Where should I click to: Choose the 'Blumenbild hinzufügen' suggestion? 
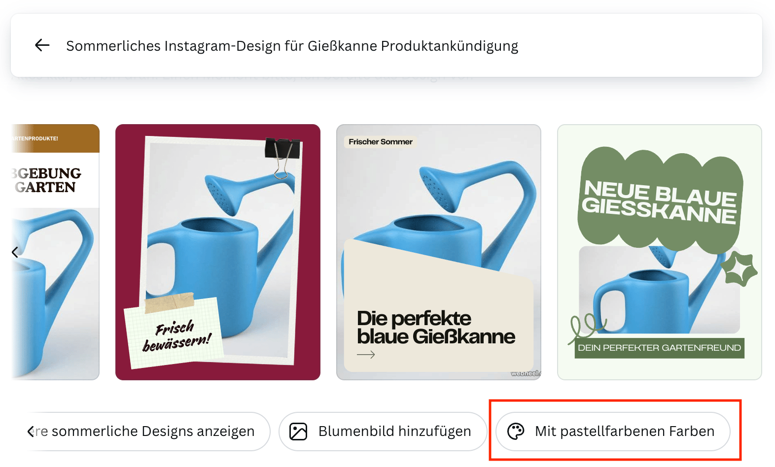coord(383,431)
